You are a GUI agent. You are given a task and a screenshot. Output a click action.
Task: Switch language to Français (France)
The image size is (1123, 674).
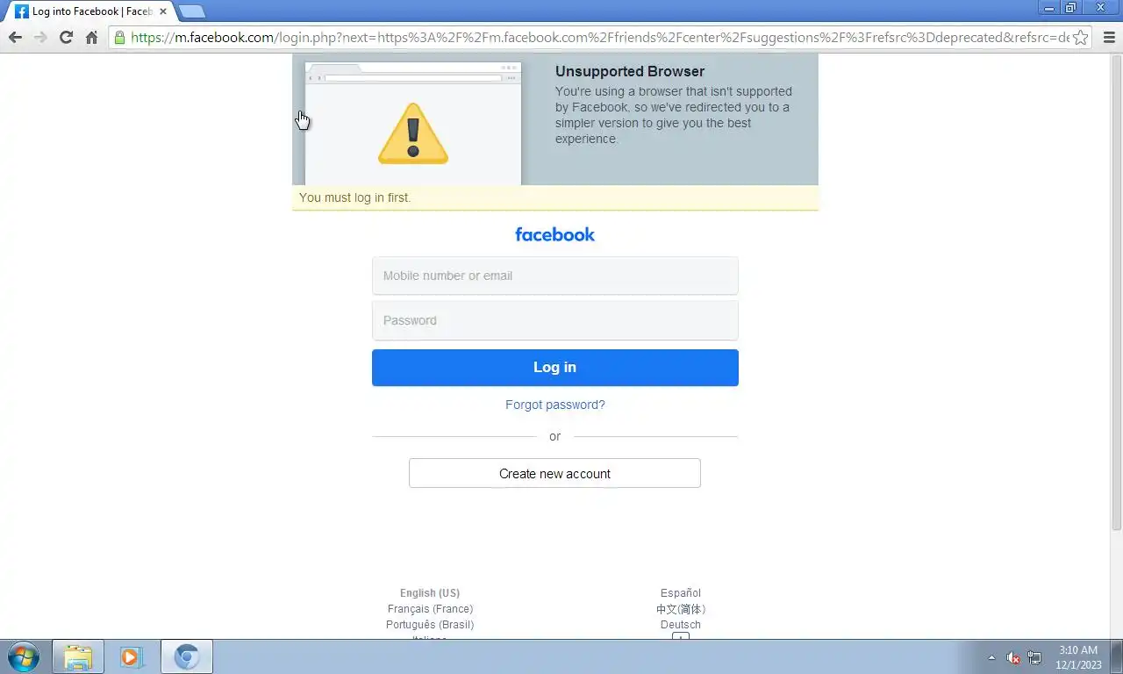(x=430, y=609)
